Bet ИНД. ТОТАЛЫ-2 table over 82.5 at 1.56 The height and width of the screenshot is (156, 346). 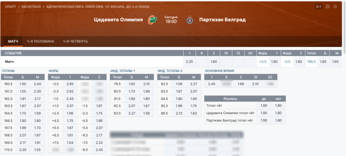pos(179,84)
